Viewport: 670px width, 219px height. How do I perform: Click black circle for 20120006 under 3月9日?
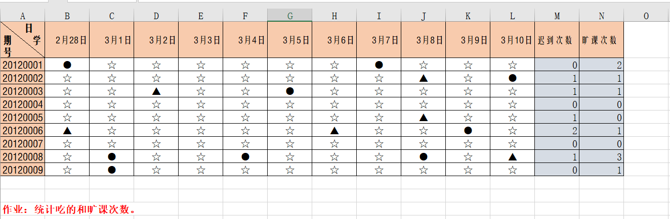(468, 130)
